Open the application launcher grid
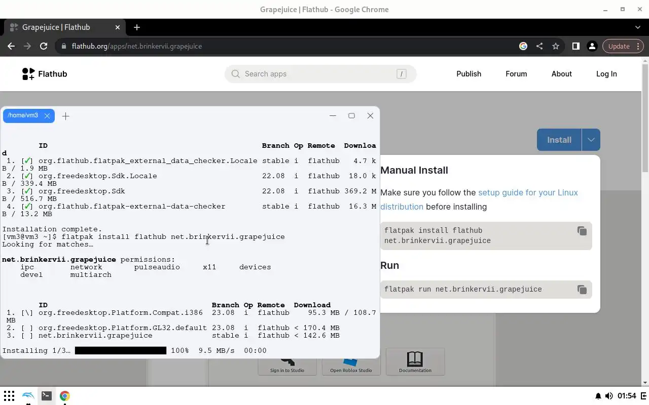Screen dimensions: 649x405 [9, 396]
